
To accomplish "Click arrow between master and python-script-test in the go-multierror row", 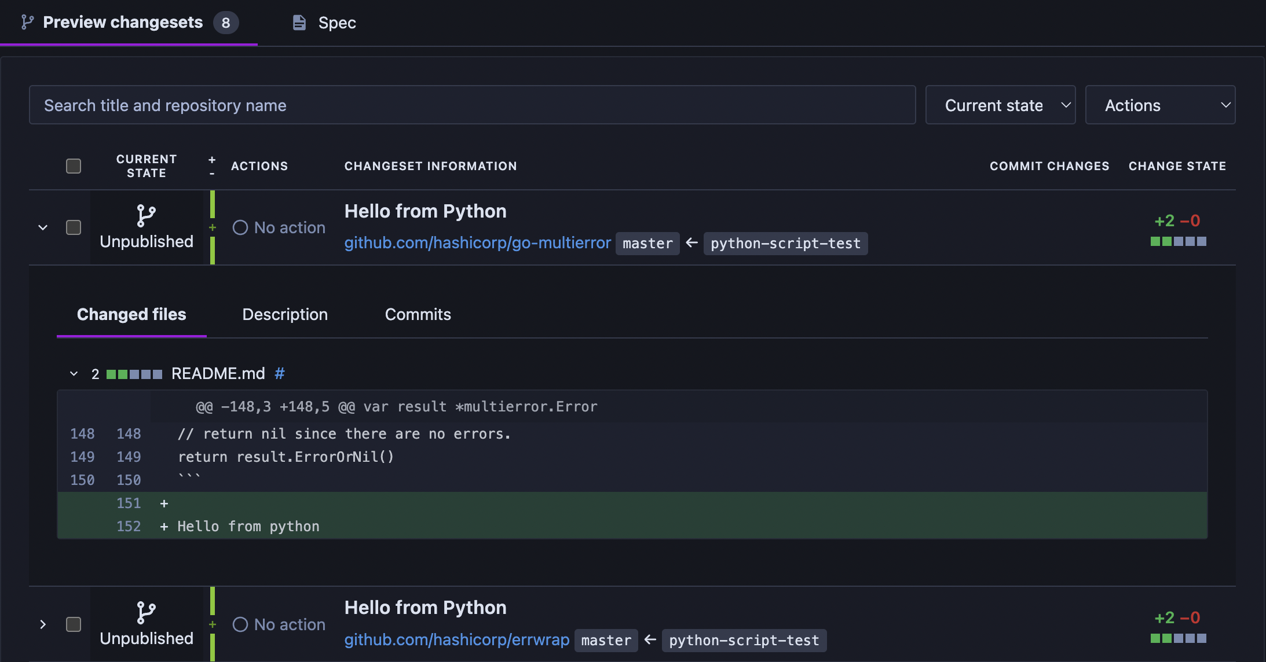I will [691, 243].
